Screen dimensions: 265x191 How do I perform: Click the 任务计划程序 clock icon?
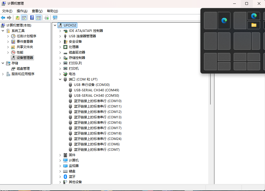tap(13, 36)
